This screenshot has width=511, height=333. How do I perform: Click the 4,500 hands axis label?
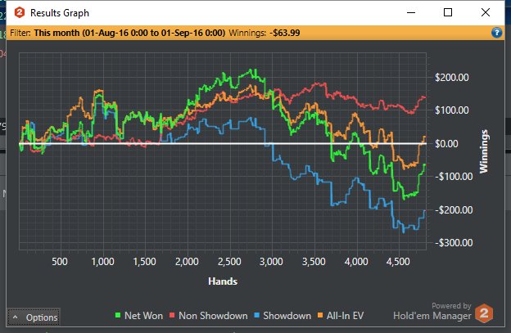(398, 261)
